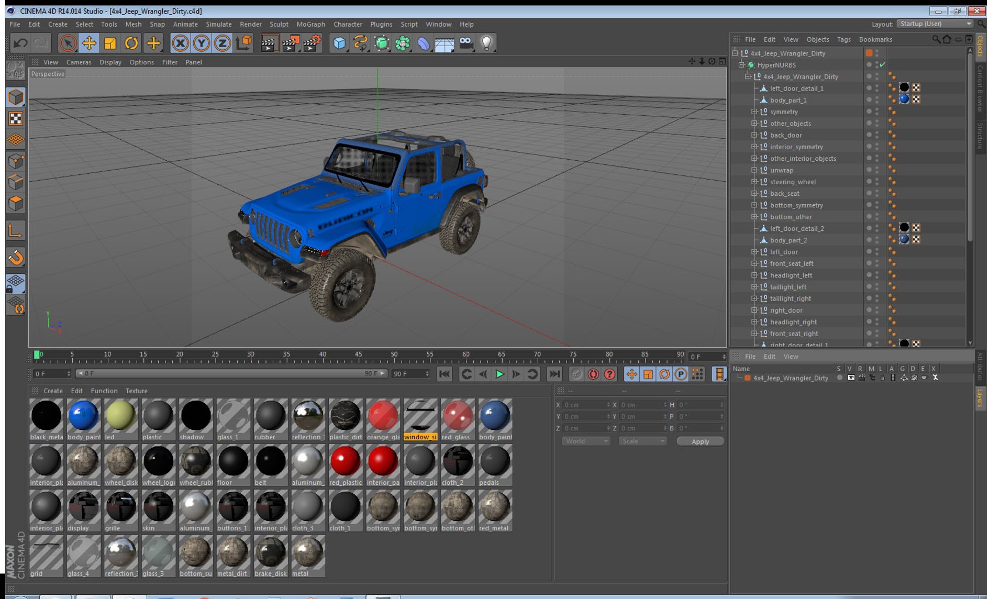Open the World coordinate dropdown

pos(586,441)
